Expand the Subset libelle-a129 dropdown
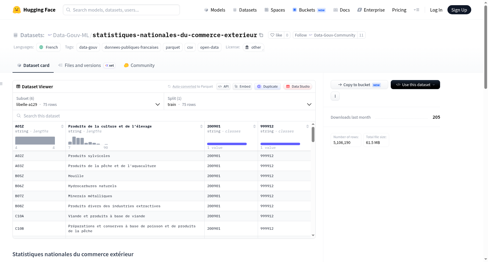Screen dimensions: 488x262 point(88,101)
